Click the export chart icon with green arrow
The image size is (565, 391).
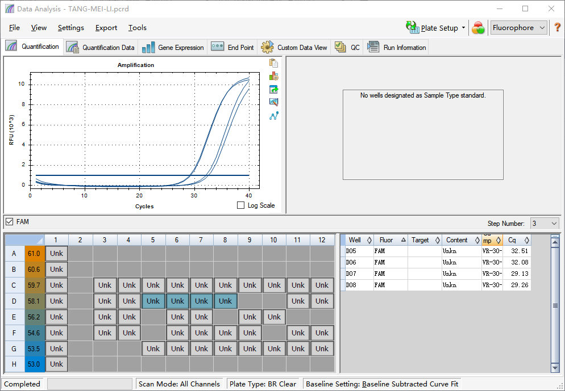click(273, 89)
